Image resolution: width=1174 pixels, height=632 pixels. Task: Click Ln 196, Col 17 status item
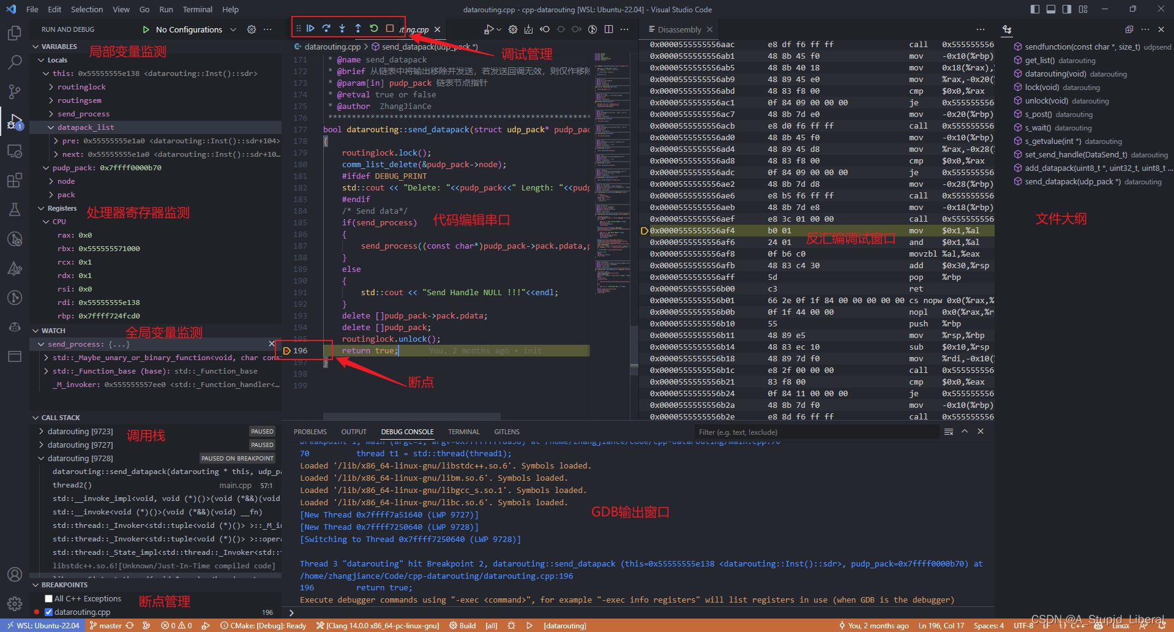(941, 626)
